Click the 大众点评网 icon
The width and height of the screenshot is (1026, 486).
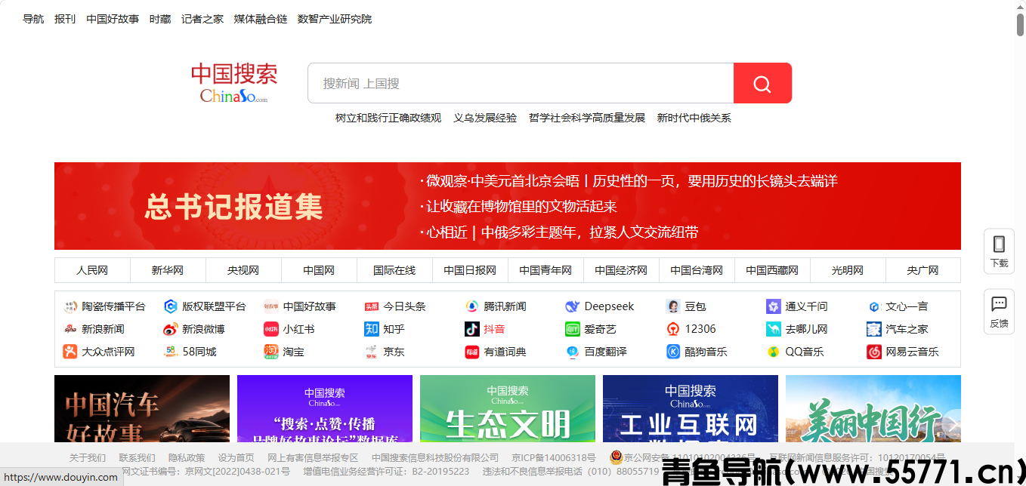(70, 352)
